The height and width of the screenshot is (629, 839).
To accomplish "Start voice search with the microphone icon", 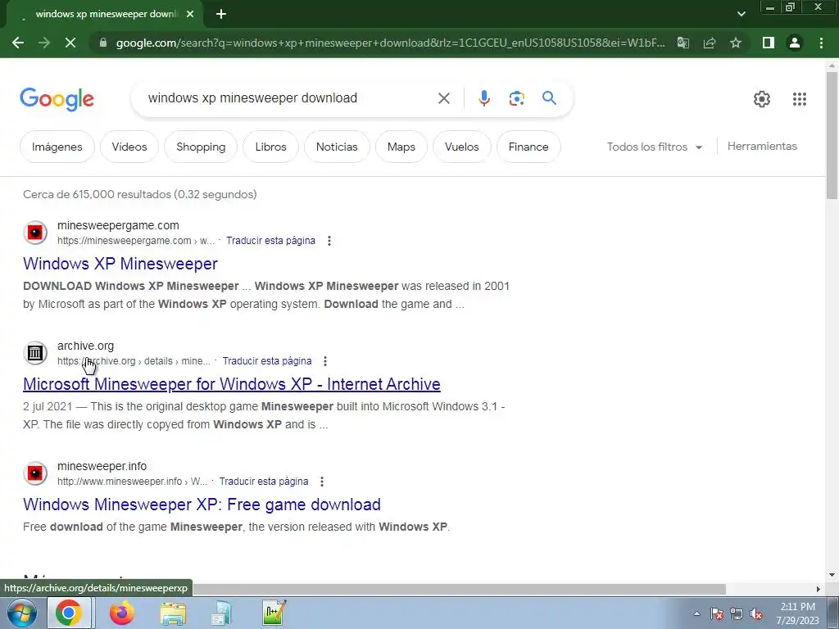I will pos(483,98).
